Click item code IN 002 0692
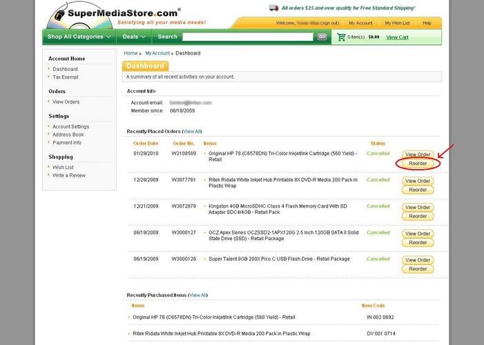Image resolution: width=484 pixels, height=345 pixels. tap(380, 317)
